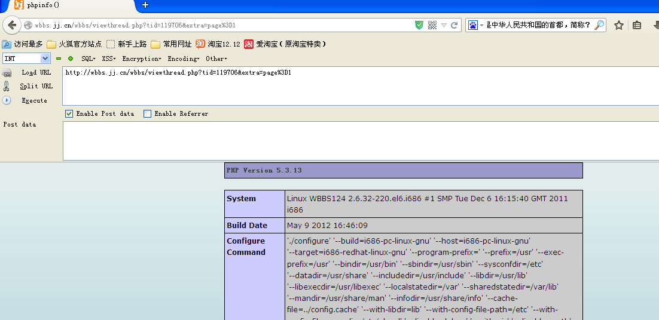Click the tab's orange site favicon
The image size is (659, 320).
[x=19, y=5]
